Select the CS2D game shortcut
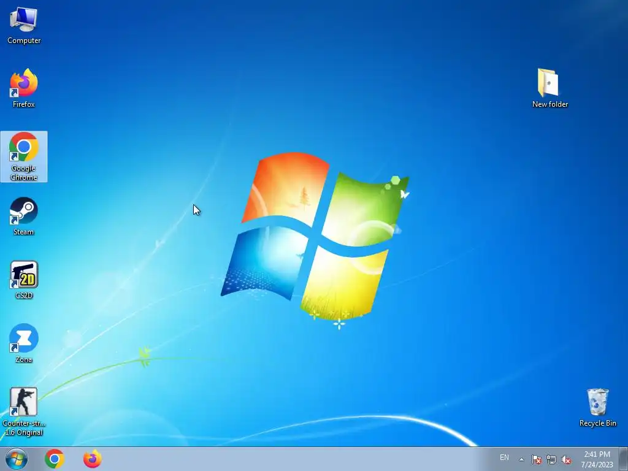The width and height of the screenshot is (628, 471). 24,280
